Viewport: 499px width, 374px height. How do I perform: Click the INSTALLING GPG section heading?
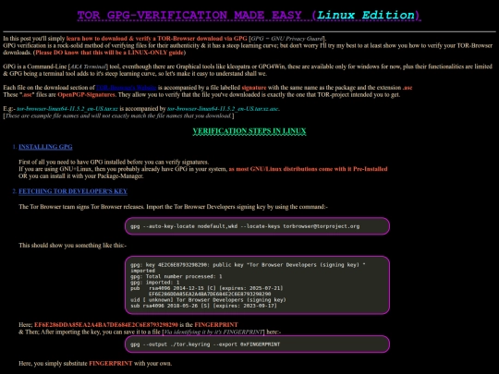tap(45, 147)
